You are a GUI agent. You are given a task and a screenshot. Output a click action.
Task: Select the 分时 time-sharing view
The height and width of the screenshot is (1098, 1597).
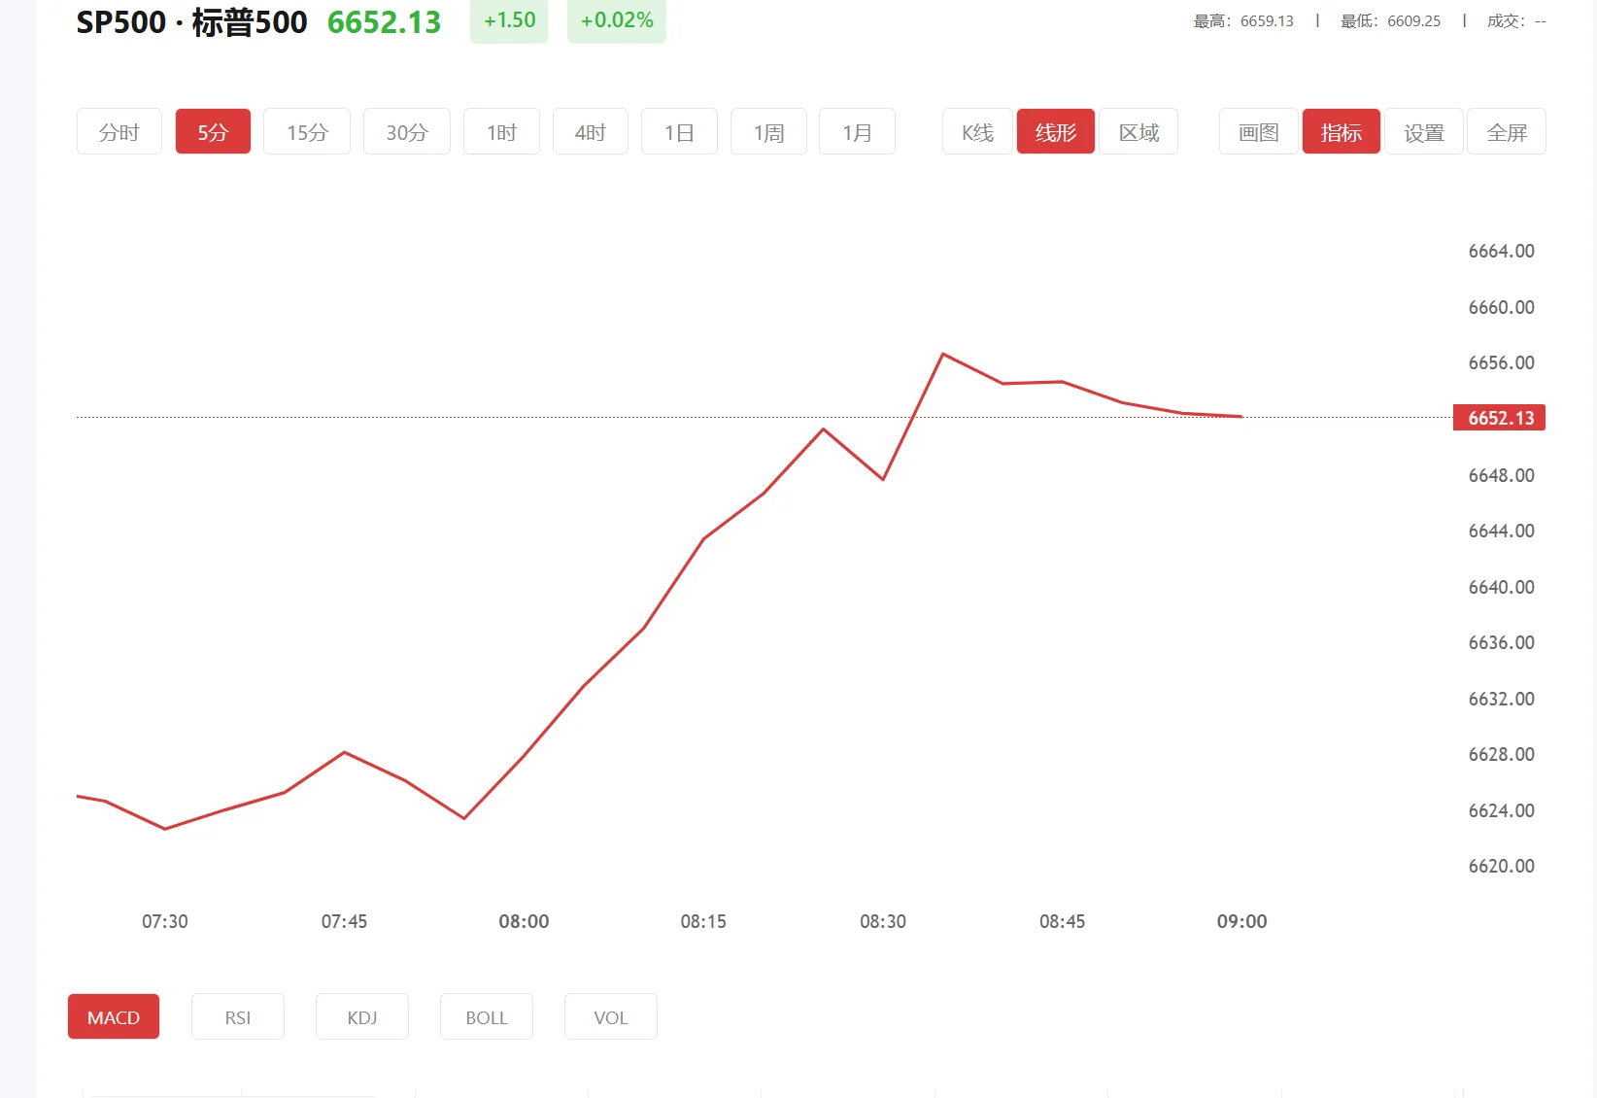tap(119, 131)
